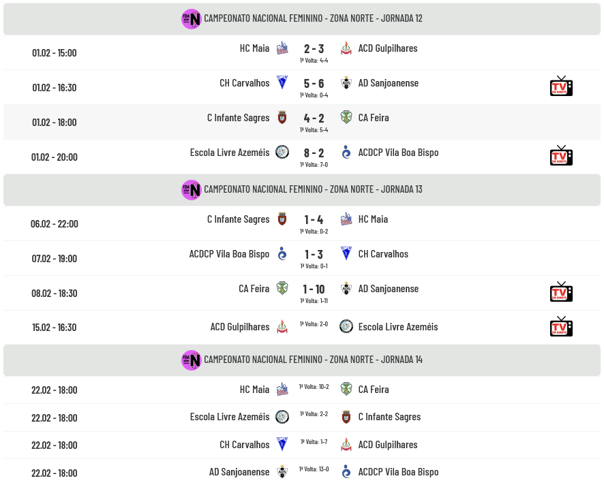This screenshot has height=487, width=604.
Task: Open live TV for Escola Livre Azeméis 8-2 match
Action: pyautogui.click(x=561, y=156)
